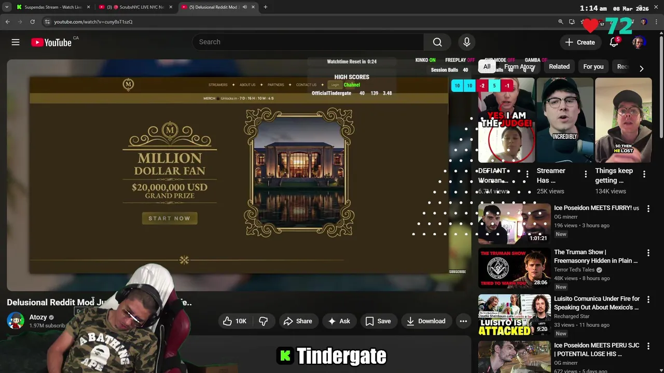The image size is (664, 373).
Task: Click the Atozy channel avatar
Action: point(16,321)
